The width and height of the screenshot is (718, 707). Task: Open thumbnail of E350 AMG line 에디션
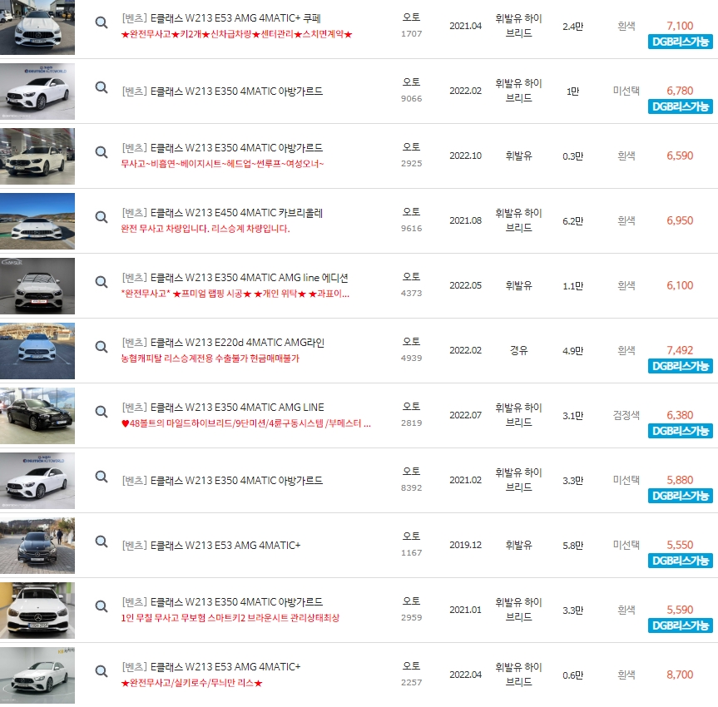pos(37,286)
